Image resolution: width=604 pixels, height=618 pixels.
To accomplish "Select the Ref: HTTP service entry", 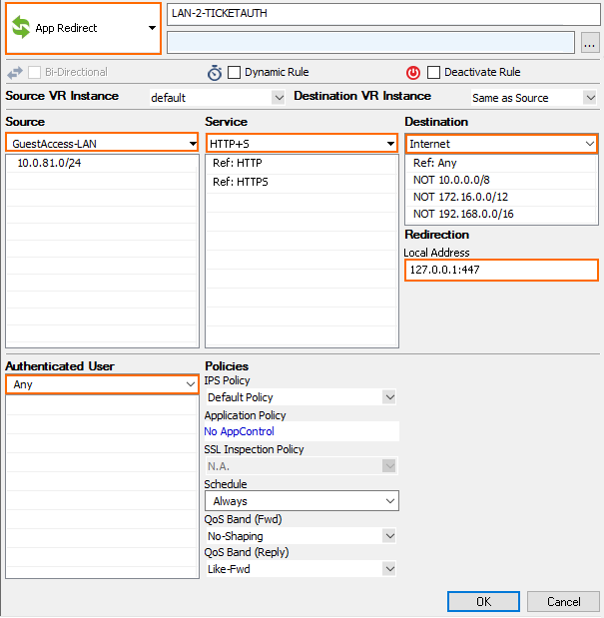I will (x=302, y=163).
